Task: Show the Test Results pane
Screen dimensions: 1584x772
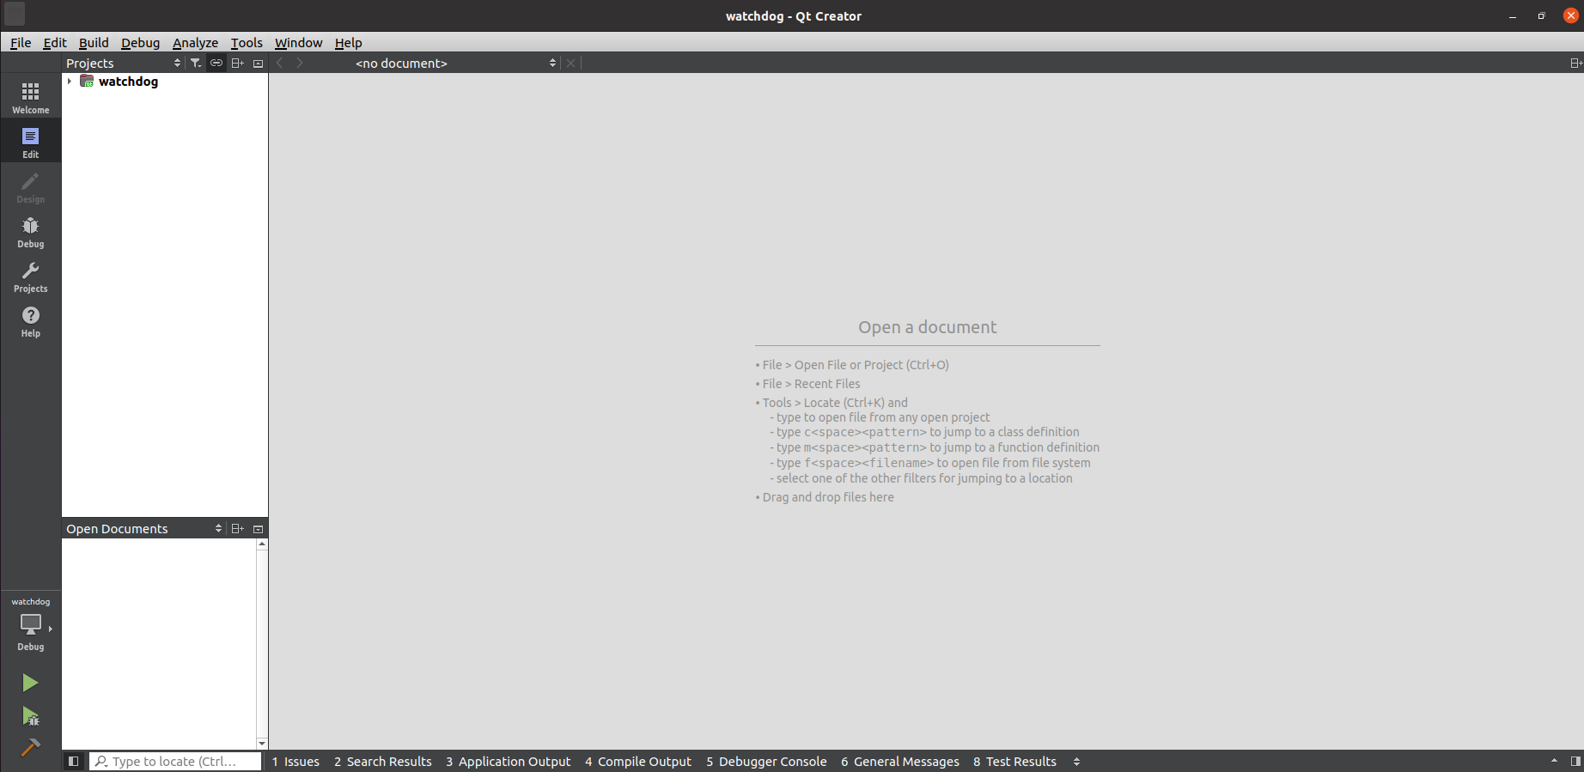Action: pos(1014,761)
